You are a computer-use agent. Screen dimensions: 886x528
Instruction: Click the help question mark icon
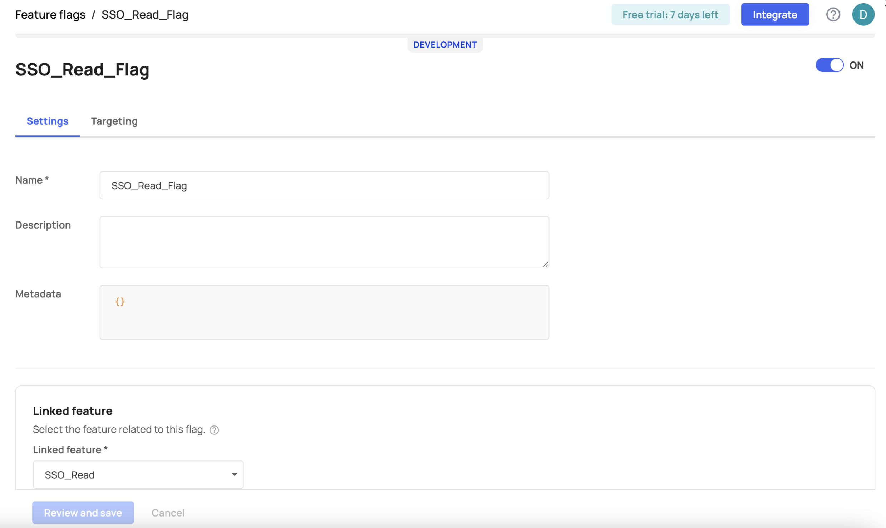[x=833, y=14]
